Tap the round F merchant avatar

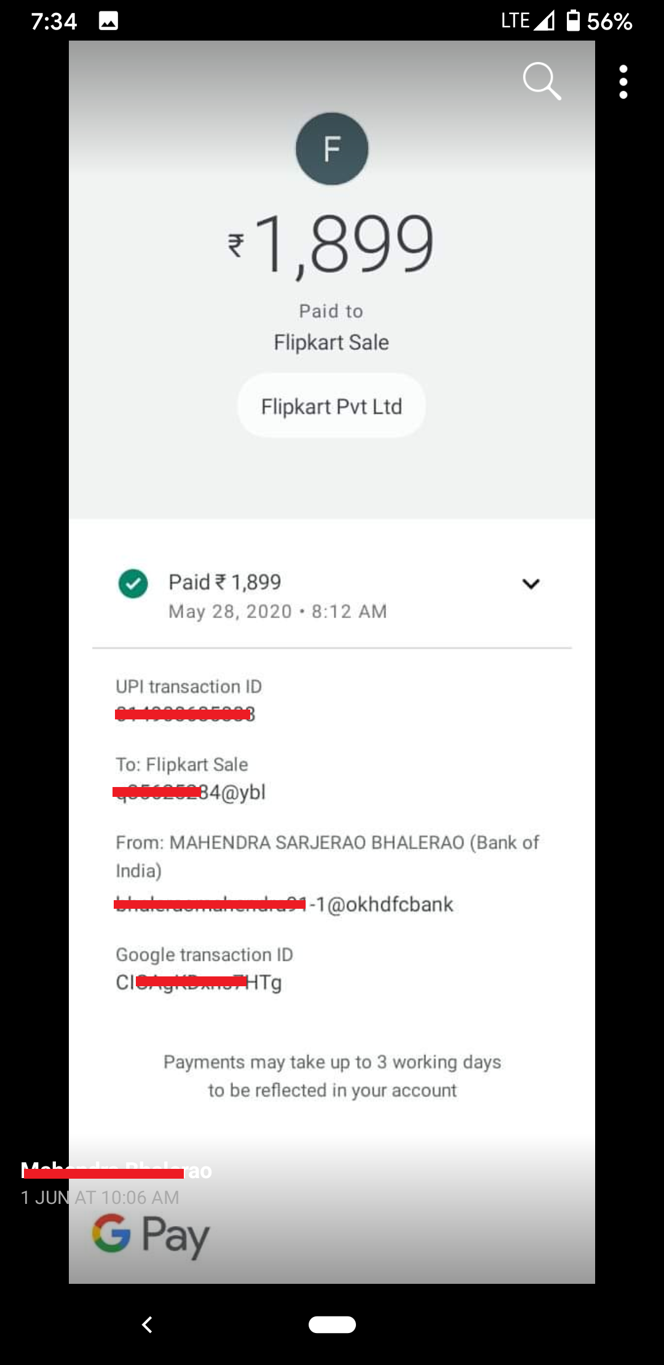point(332,149)
